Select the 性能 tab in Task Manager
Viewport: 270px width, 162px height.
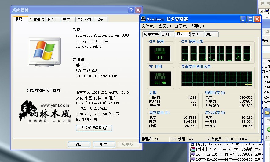[x=182, y=33]
